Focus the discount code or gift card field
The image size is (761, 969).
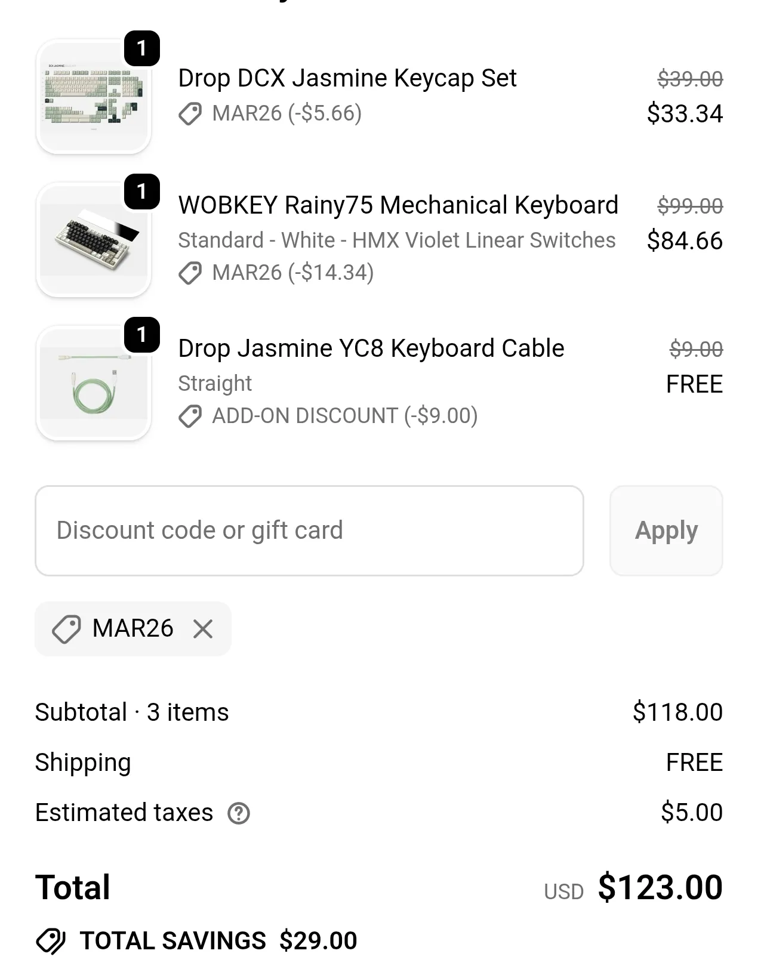(x=309, y=530)
